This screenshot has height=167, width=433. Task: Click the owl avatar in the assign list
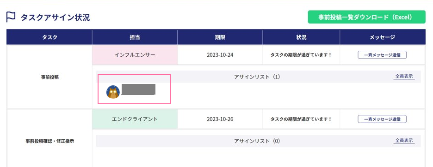[113, 92]
